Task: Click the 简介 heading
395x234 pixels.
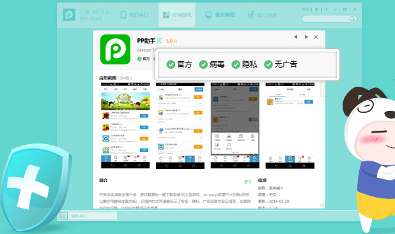Action: [x=104, y=180]
